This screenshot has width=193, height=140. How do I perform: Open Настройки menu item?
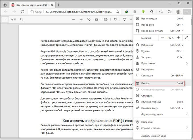click(x=162, y=122)
